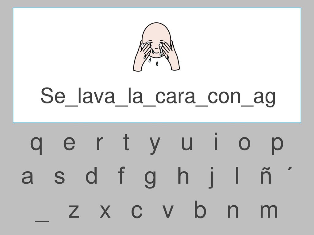Viewport: 314px width, 235px height.
Task: Tap the letter x key
Action: 105,211
